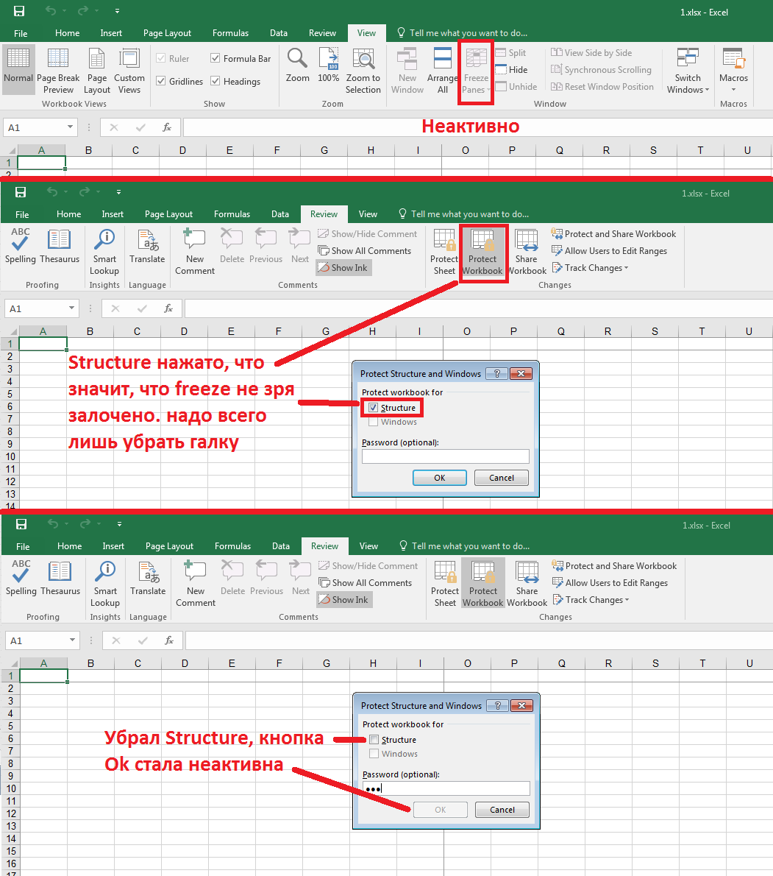
Task: Click the password field with dots in bottom dialog
Action: pyautogui.click(x=446, y=788)
